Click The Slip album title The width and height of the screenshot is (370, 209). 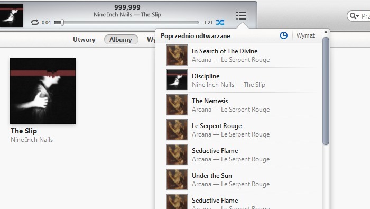click(x=24, y=131)
